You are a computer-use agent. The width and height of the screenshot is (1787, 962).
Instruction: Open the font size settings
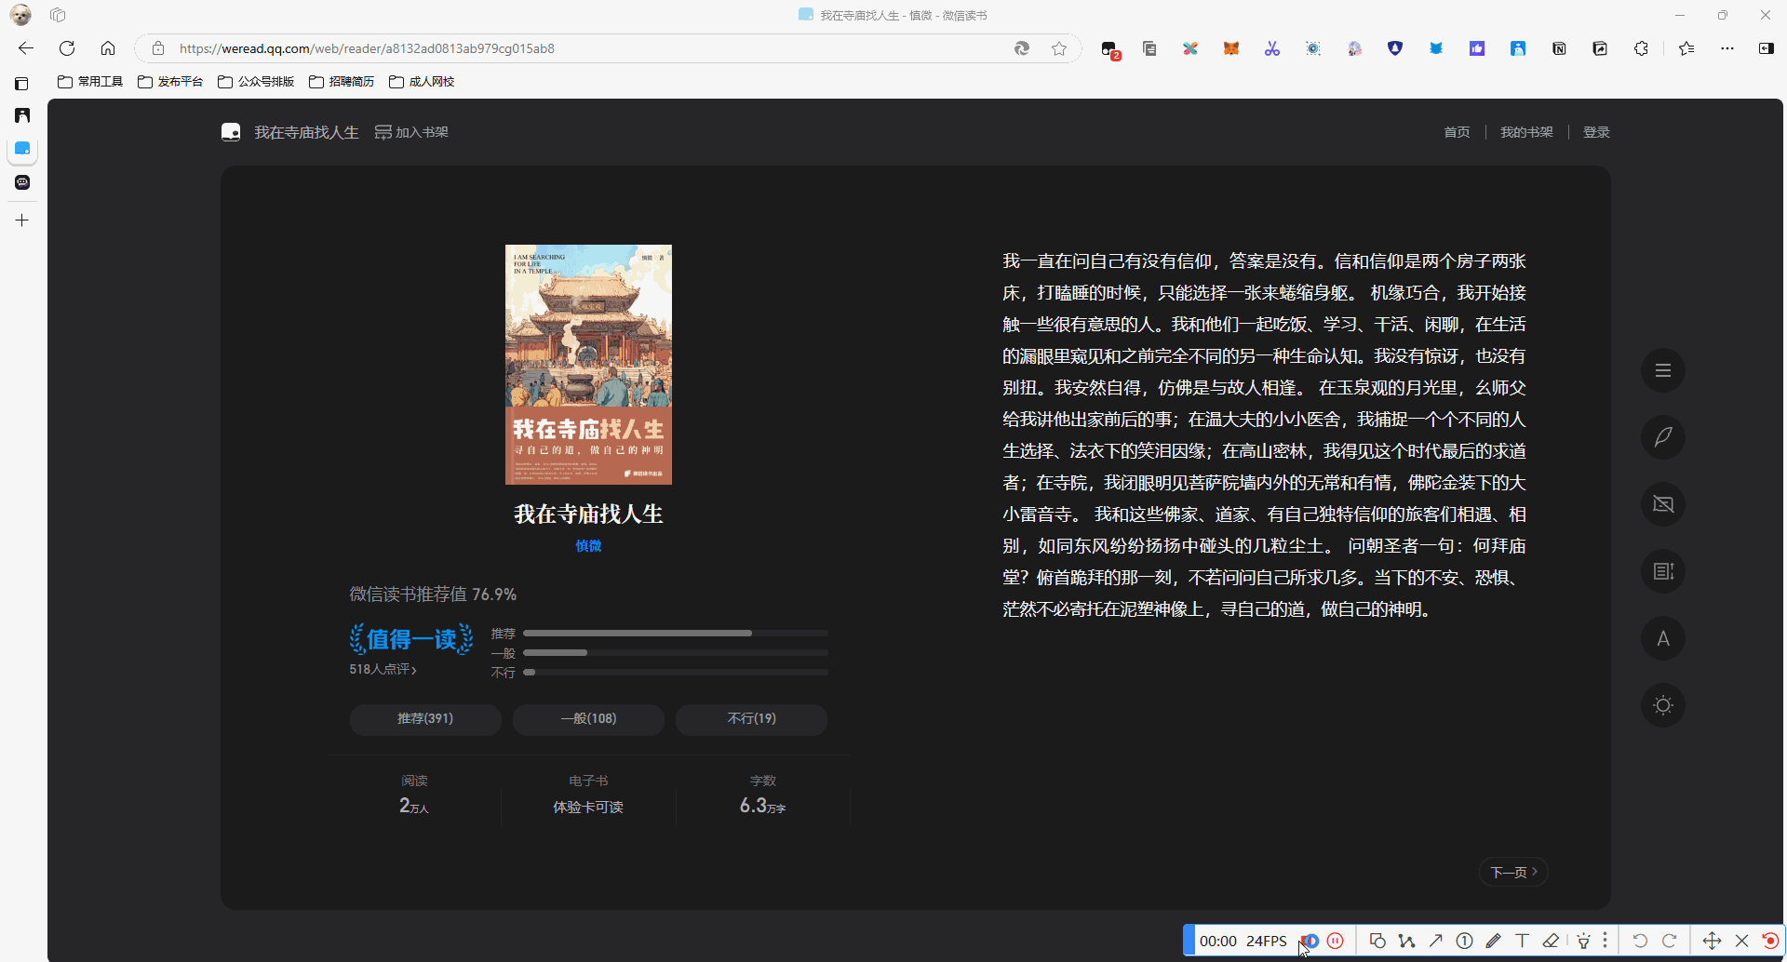(x=1662, y=639)
